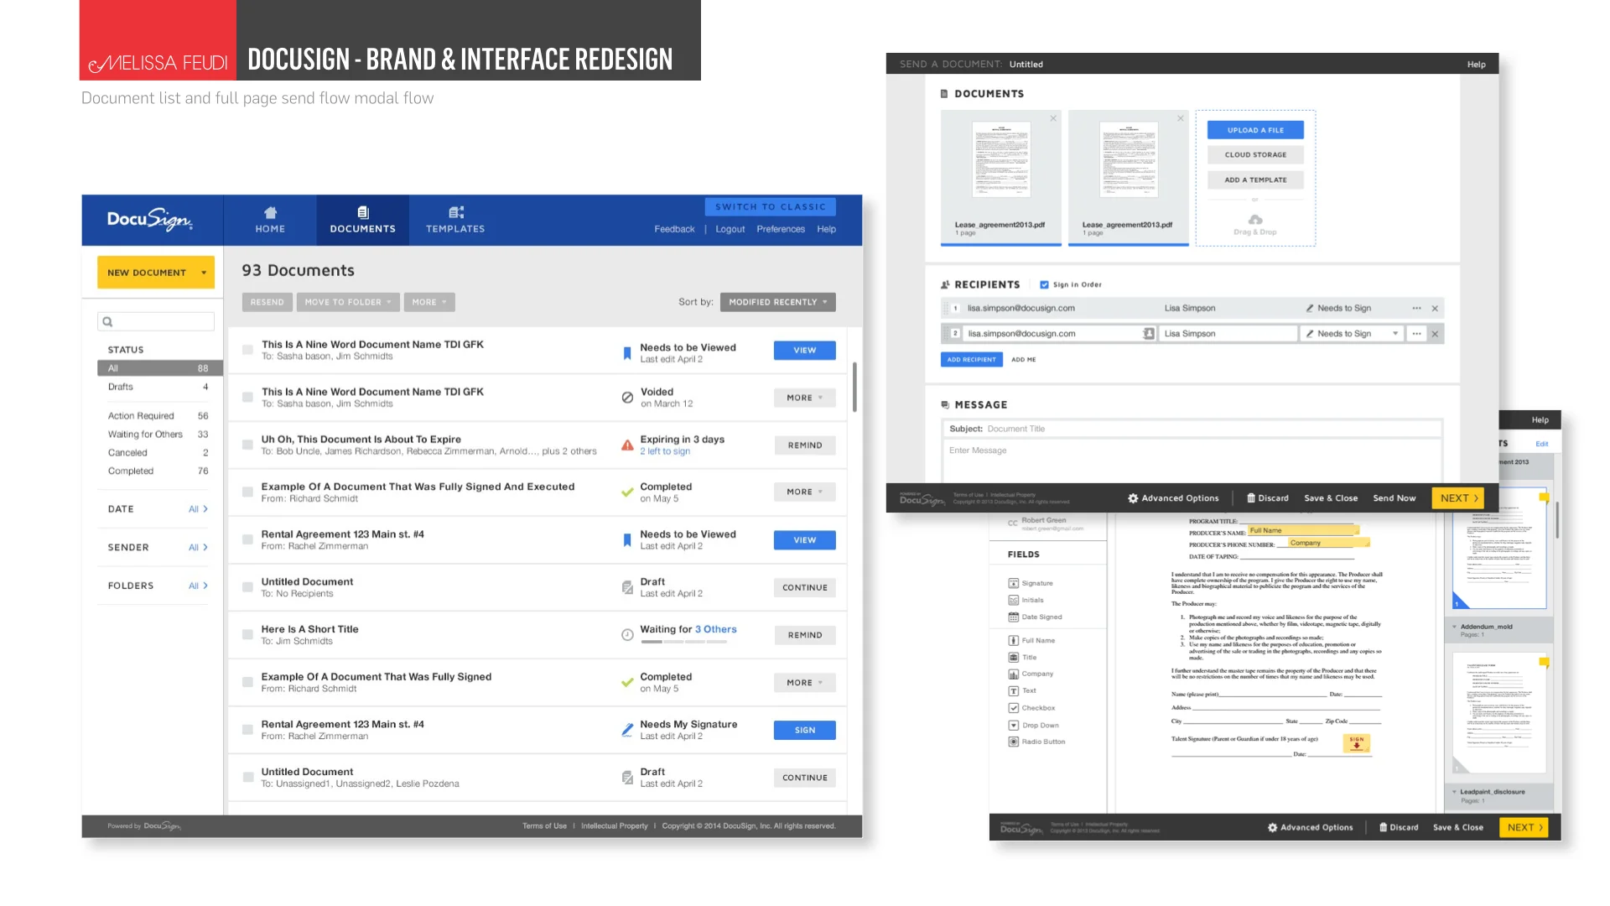Switch to the Documents tab

click(362, 220)
